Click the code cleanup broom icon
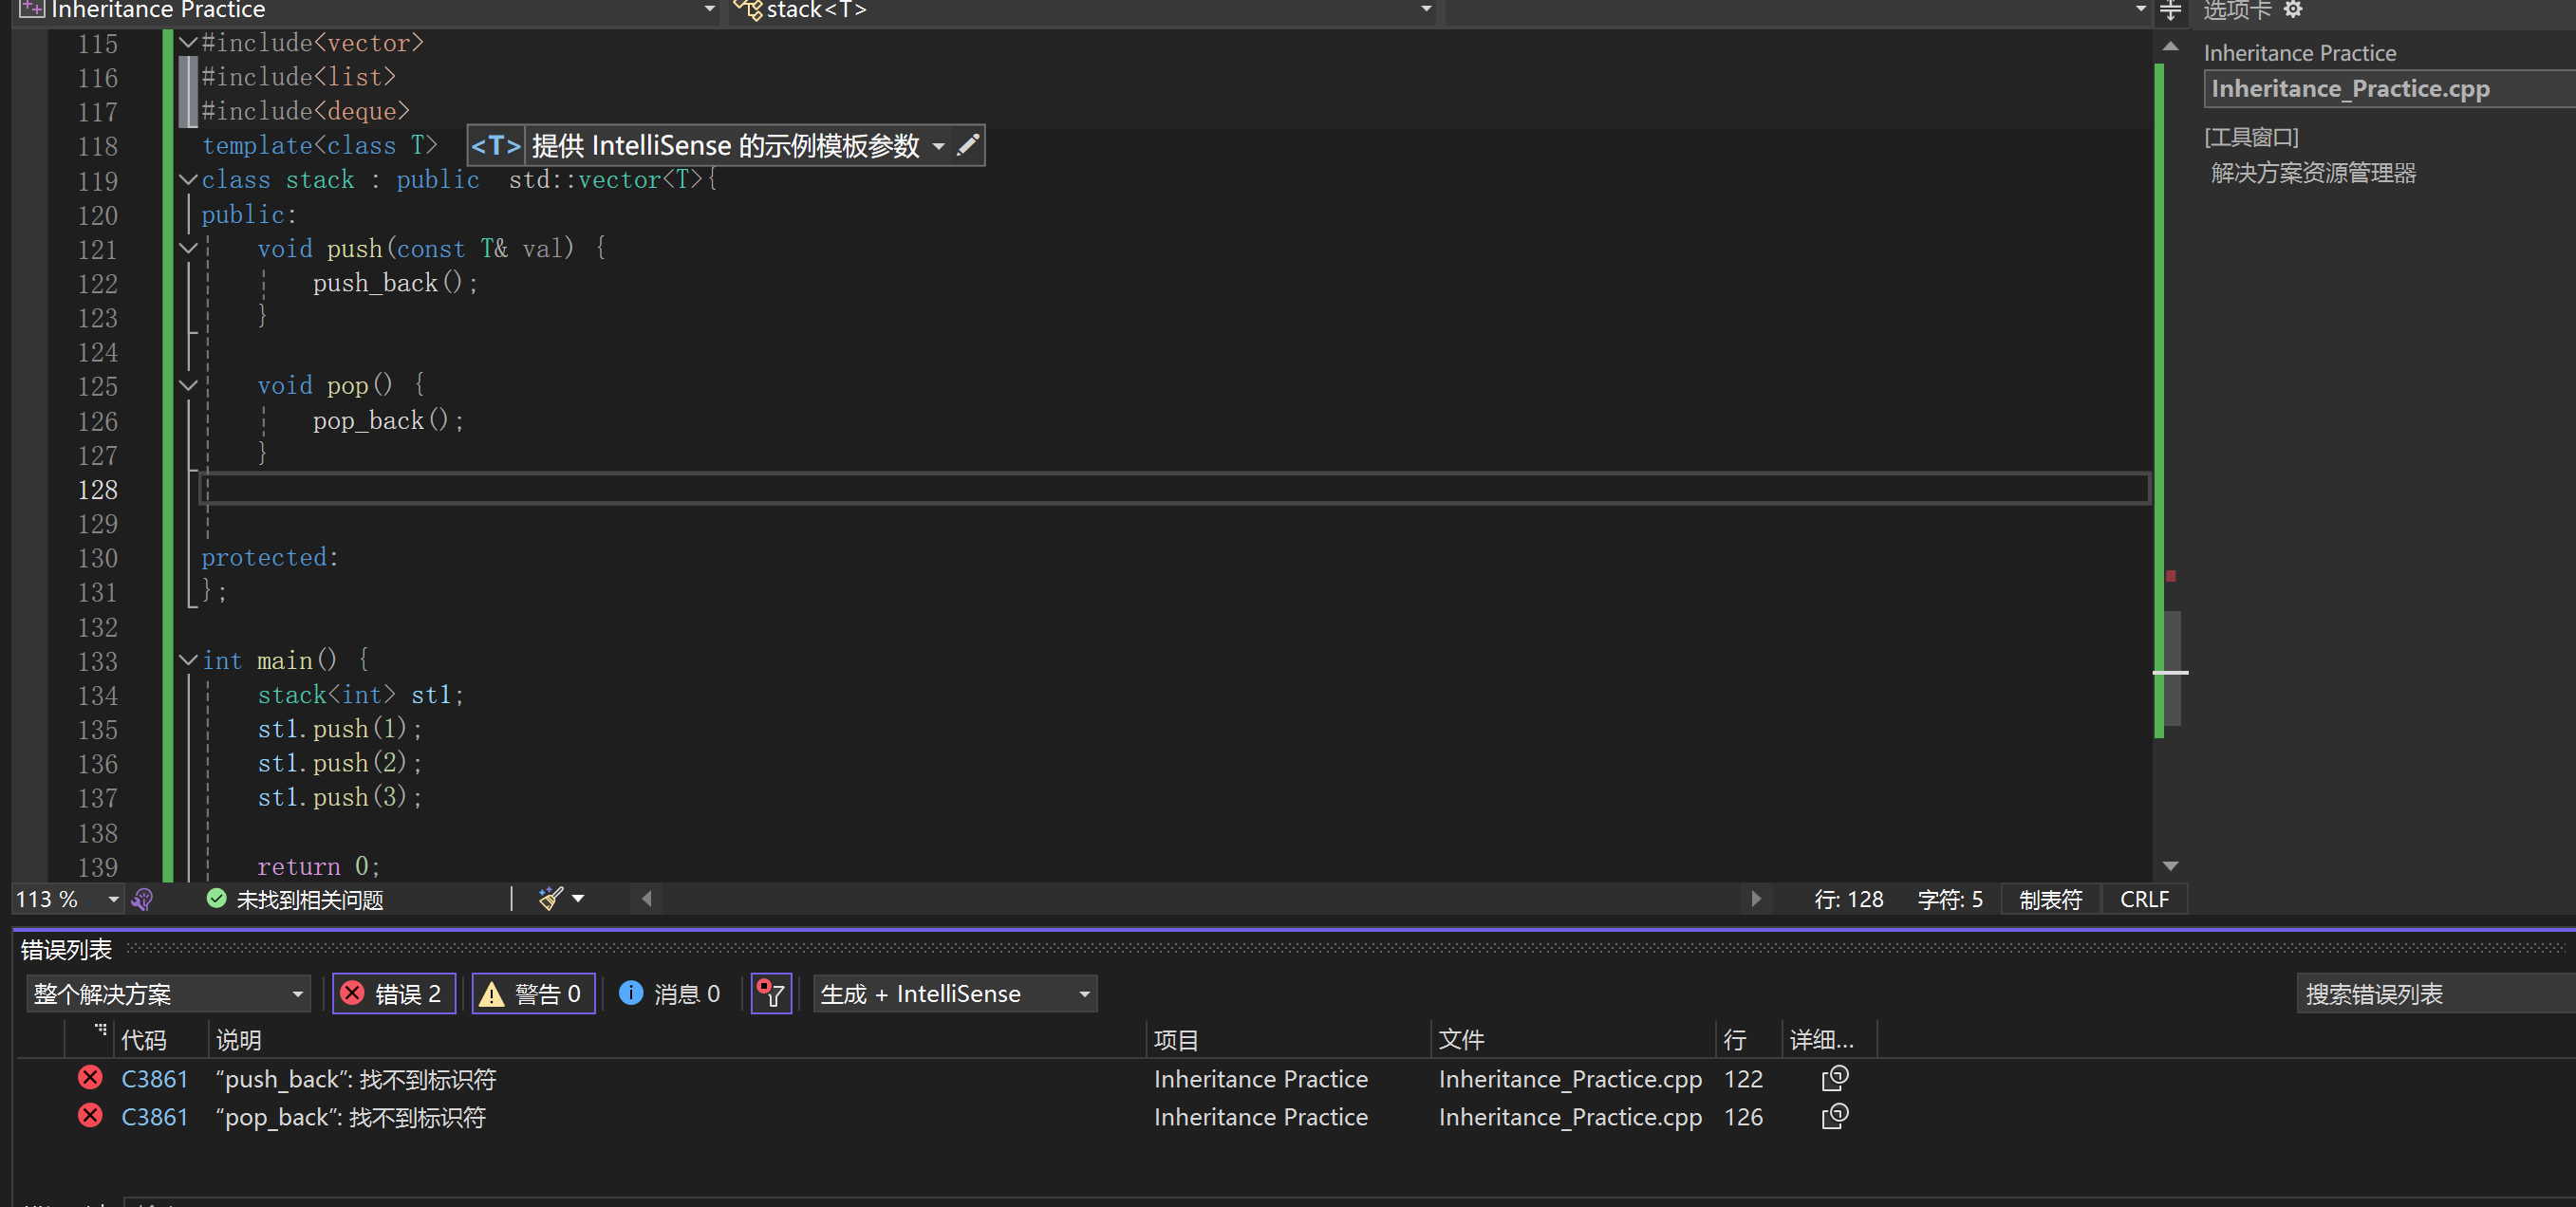Screen dimensions: 2576x1207 coord(550,898)
